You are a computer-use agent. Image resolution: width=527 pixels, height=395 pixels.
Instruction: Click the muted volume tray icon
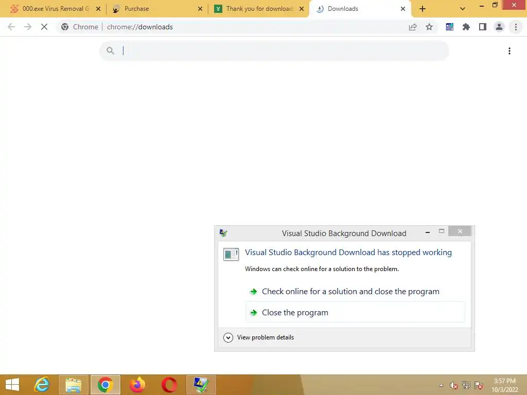[453, 385]
